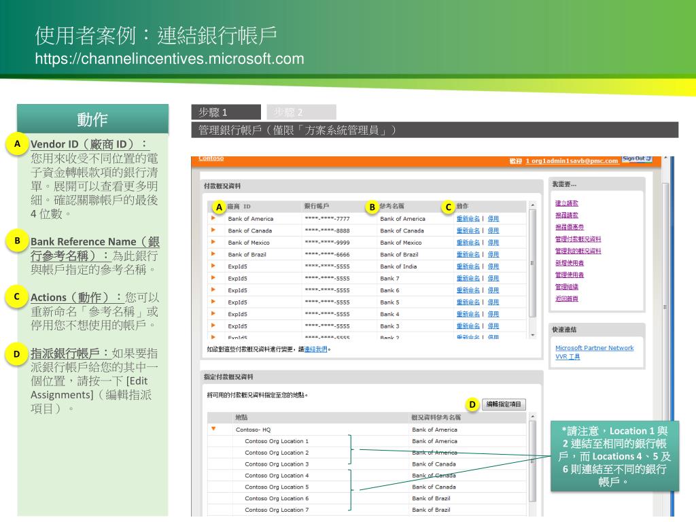
Task: Rename the Bank 4 reference name
Action: coord(468,314)
